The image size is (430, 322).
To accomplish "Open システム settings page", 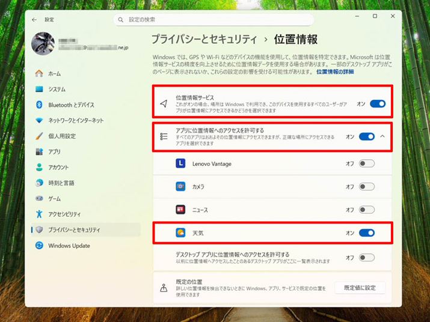I will (x=57, y=89).
